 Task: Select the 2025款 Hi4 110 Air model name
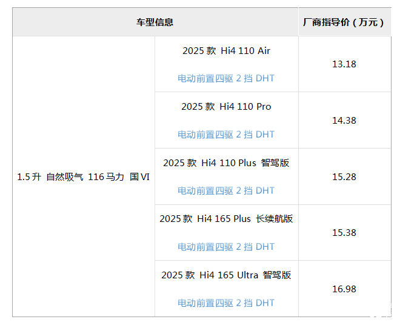(x=226, y=51)
